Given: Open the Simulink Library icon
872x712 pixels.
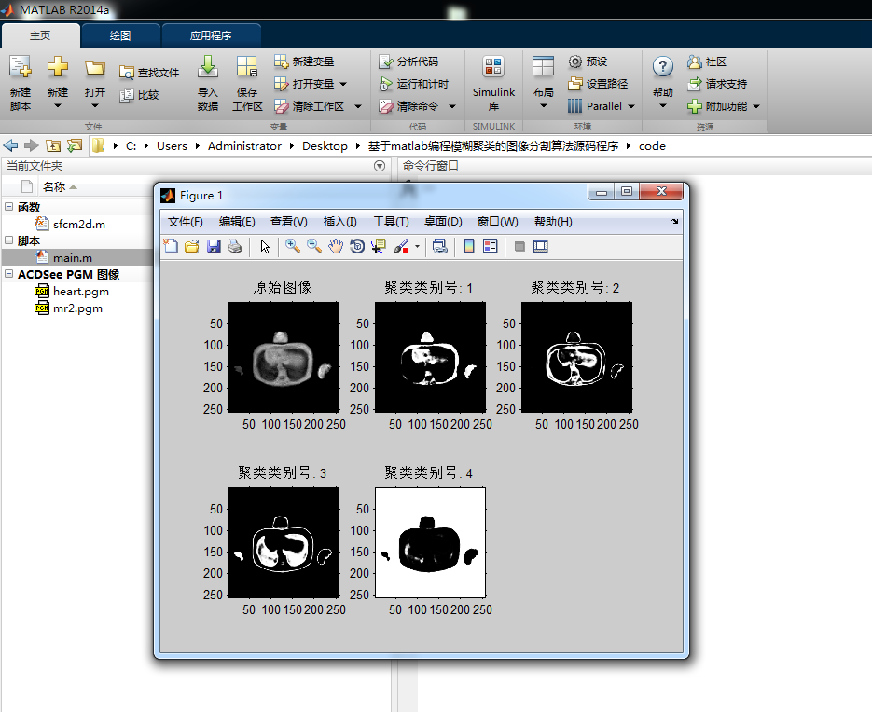Looking at the screenshot, I should point(493,67).
